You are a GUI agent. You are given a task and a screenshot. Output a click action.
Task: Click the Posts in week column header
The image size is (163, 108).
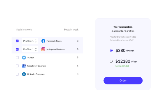point(71,30)
